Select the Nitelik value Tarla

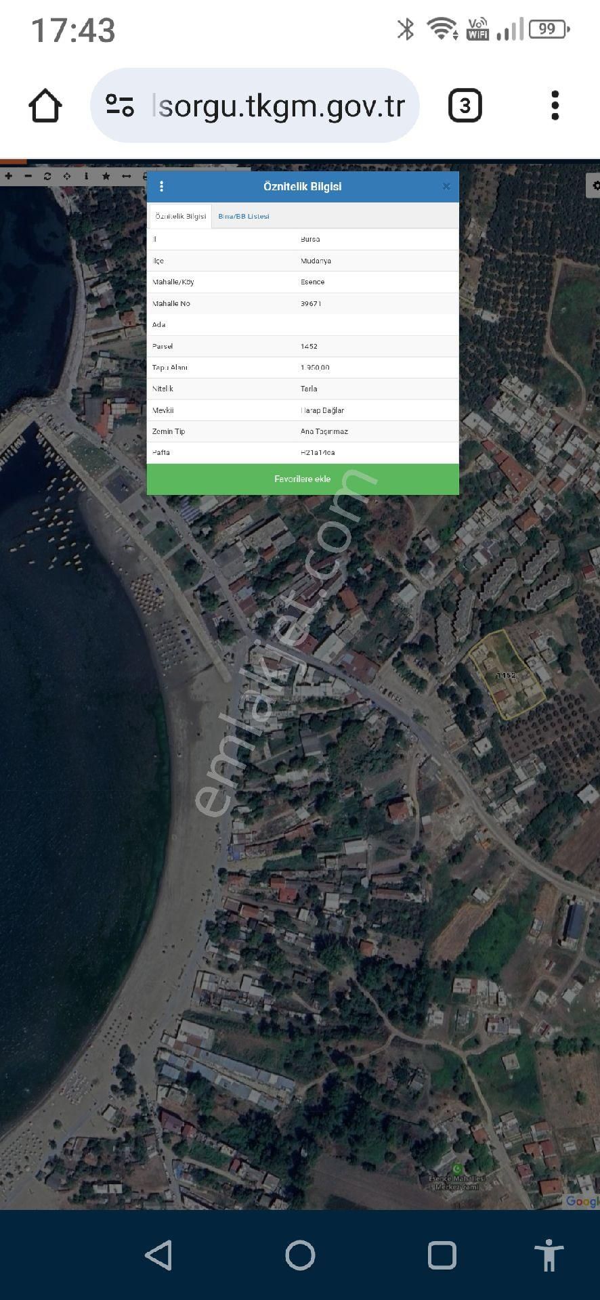coord(309,389)
